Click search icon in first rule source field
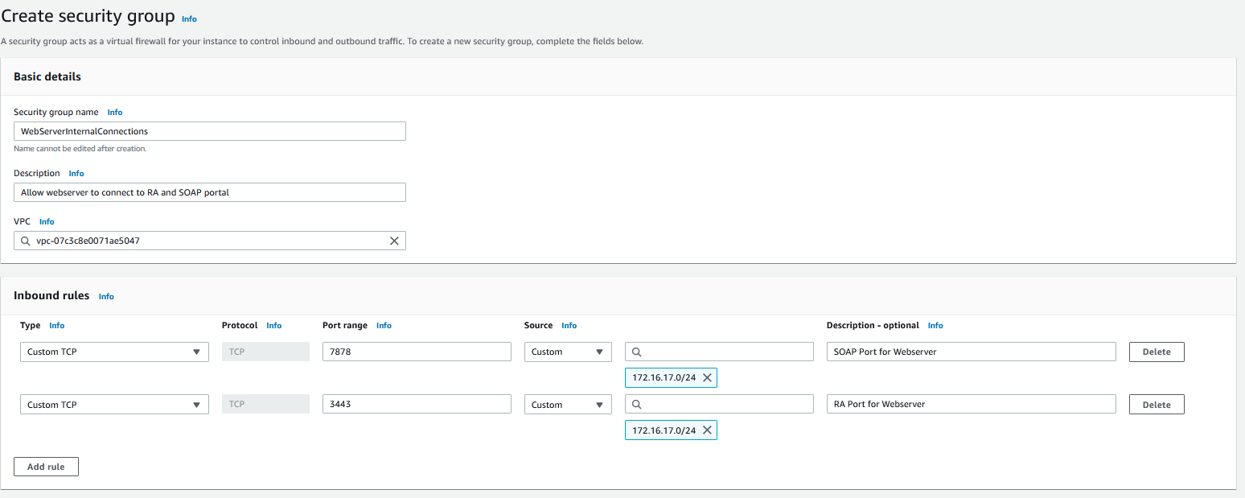This screenshot has width=1245, height=498. [x=636, y=352]
